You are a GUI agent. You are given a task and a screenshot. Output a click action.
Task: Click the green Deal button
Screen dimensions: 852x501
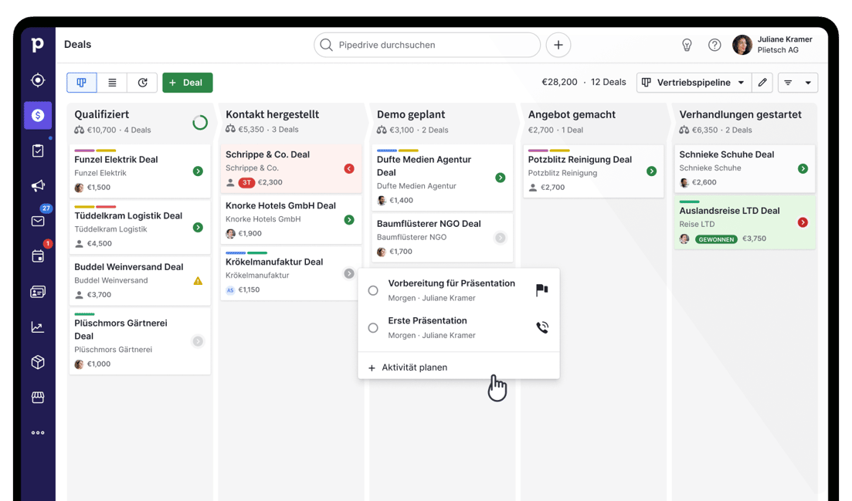(x=187, y=83)
